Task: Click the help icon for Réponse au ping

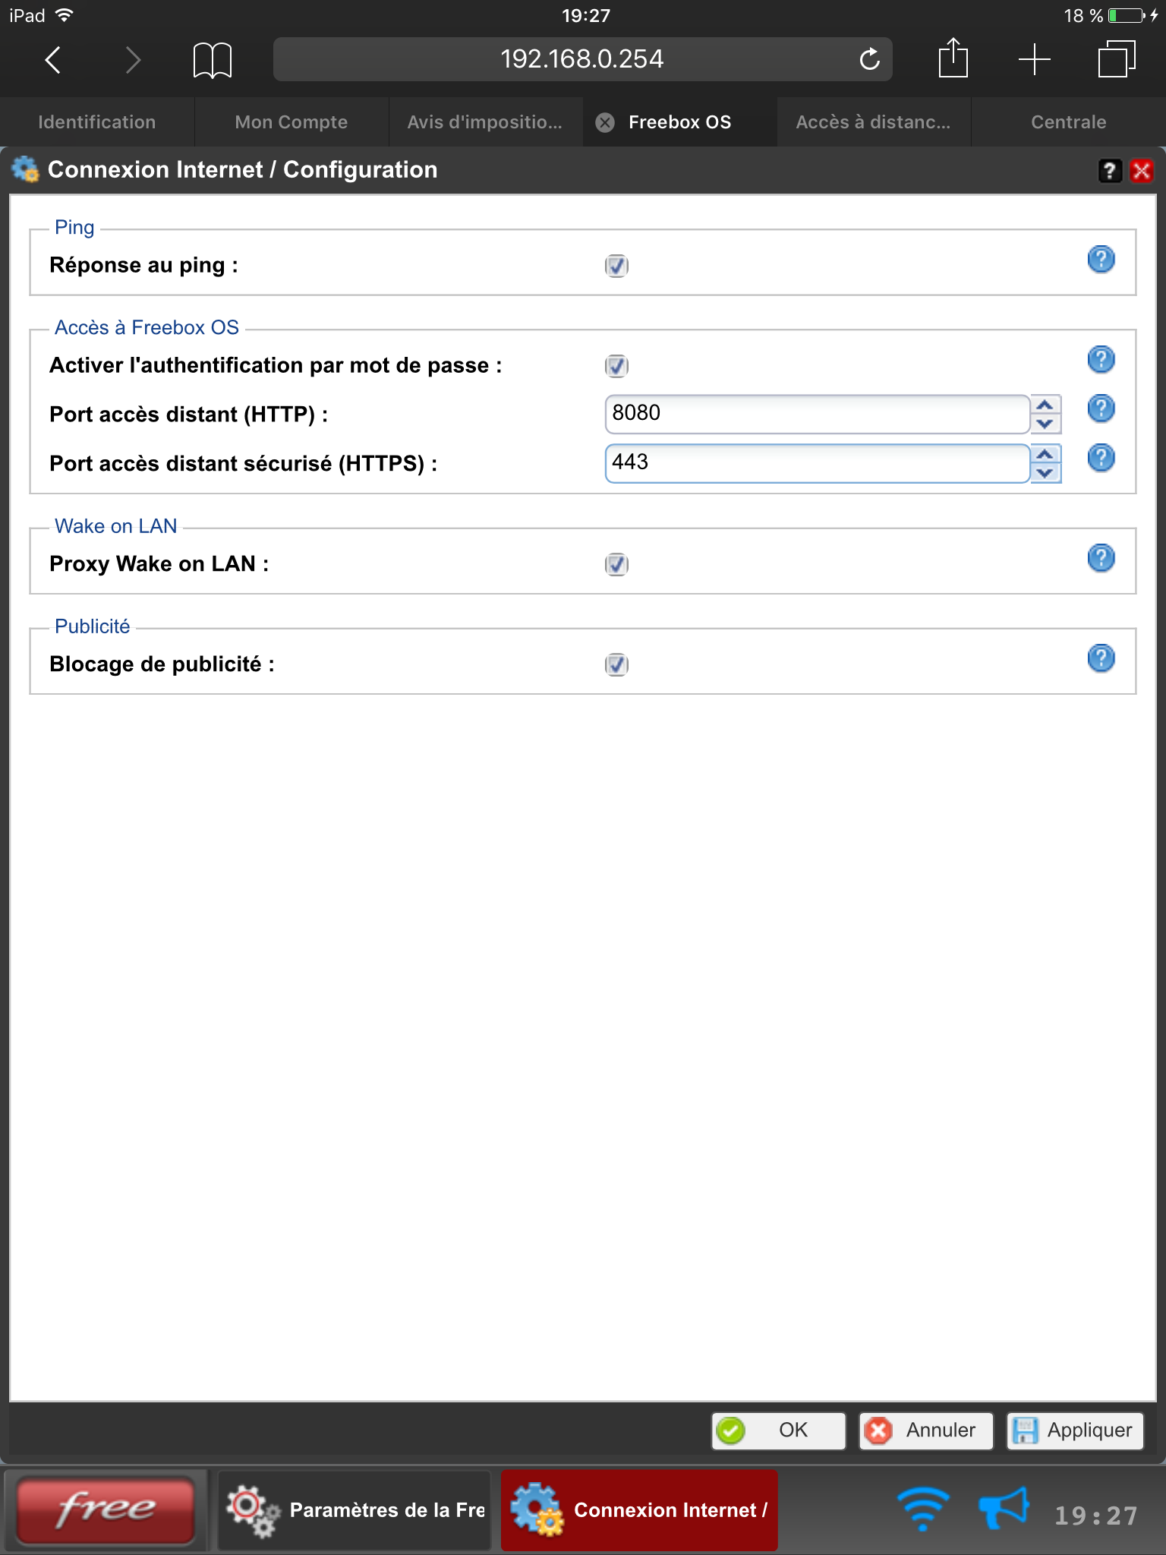Action: (1101, 260)
